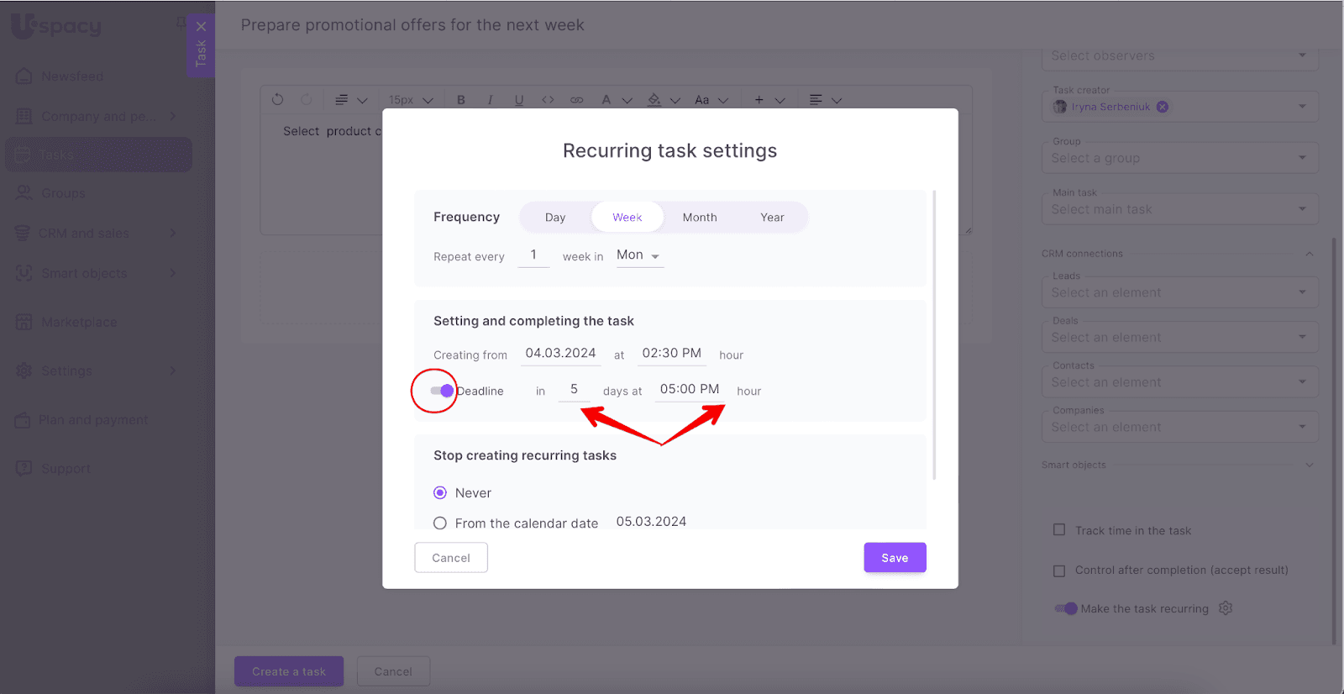Check Track time in the task
The image size is (1344, 694).
coord(1059,530)
